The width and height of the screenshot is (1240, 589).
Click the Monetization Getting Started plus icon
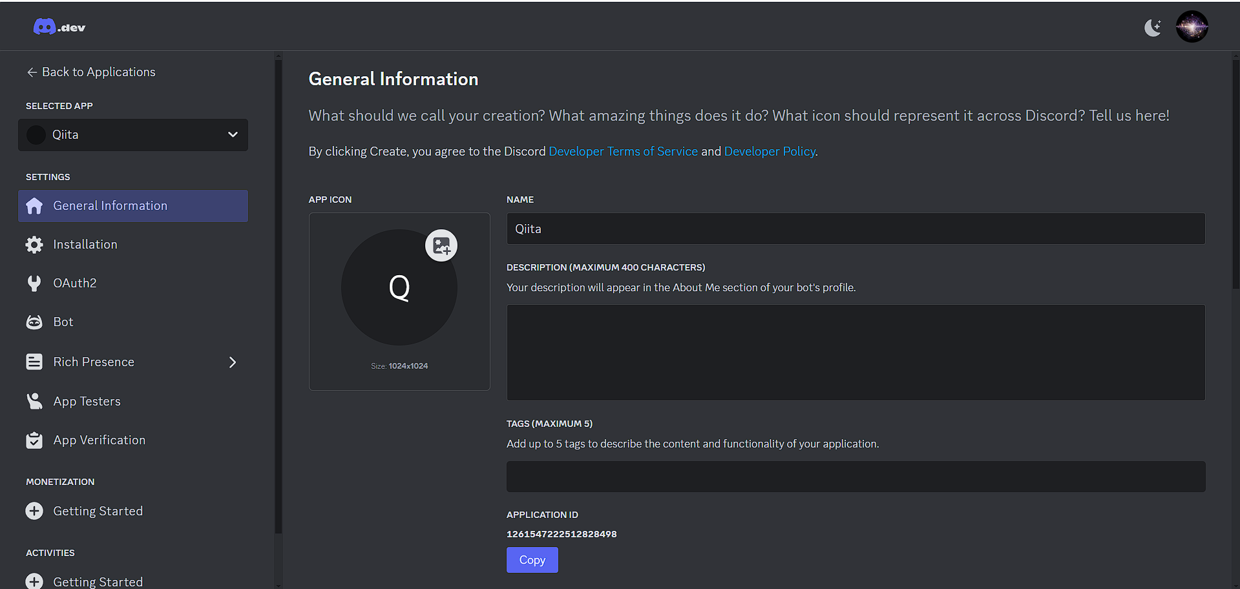point(34,511)
